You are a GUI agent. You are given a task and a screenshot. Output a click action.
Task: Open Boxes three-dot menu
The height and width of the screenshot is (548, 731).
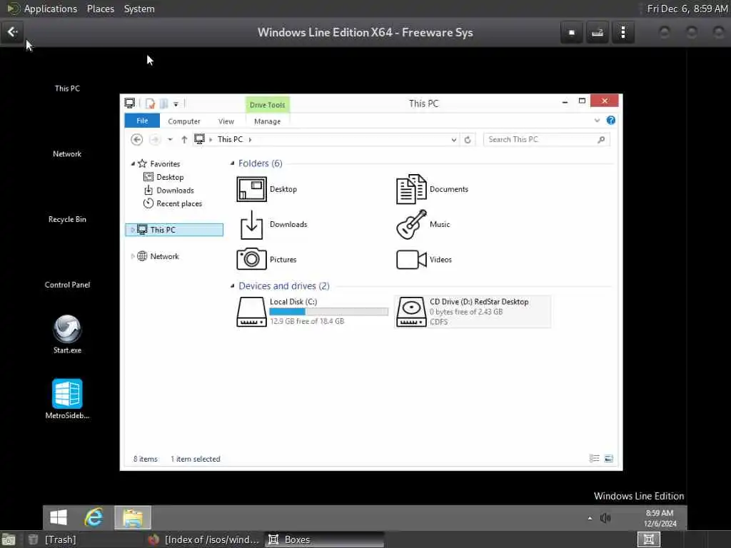click(x=622, y=33)
